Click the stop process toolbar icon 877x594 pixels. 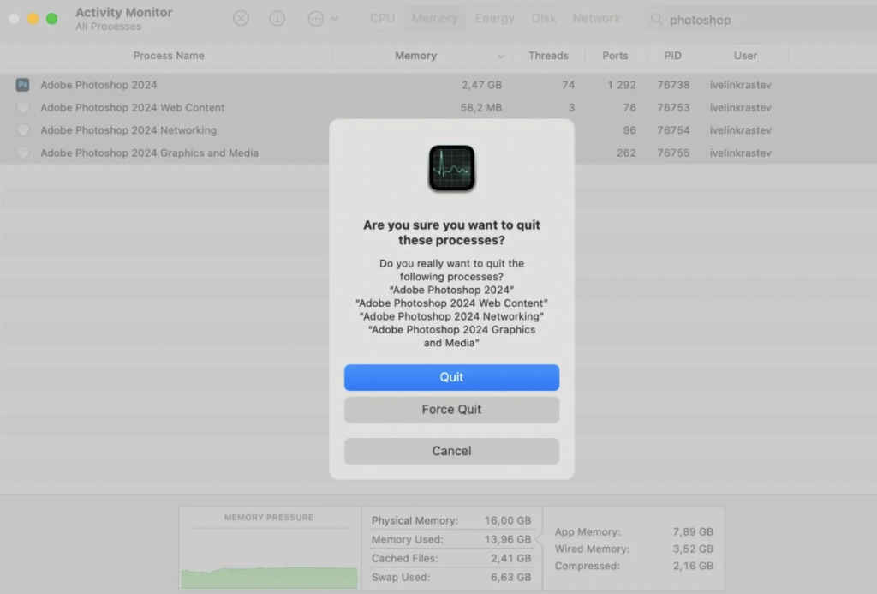[x=241, y=18]
